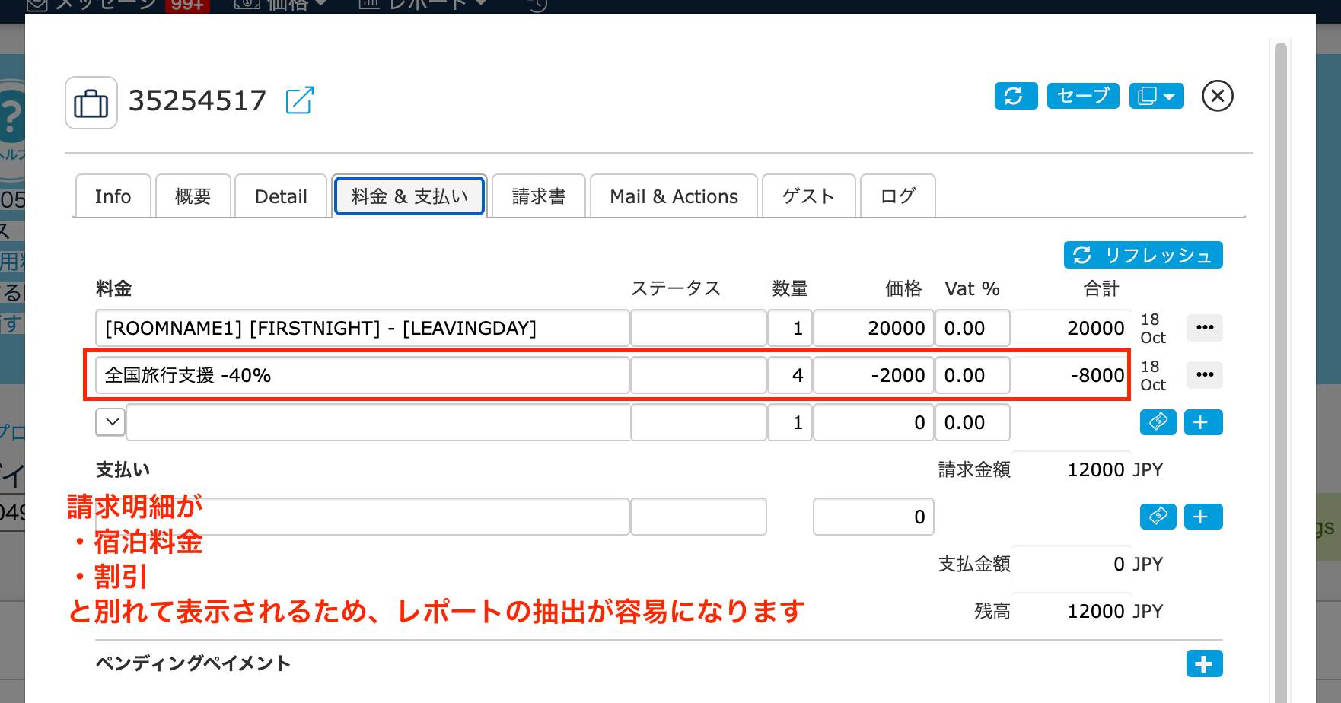This screenshot has width=1341, height=703.
Task: Add new charge row with plus button
Action: [1202, 422]
